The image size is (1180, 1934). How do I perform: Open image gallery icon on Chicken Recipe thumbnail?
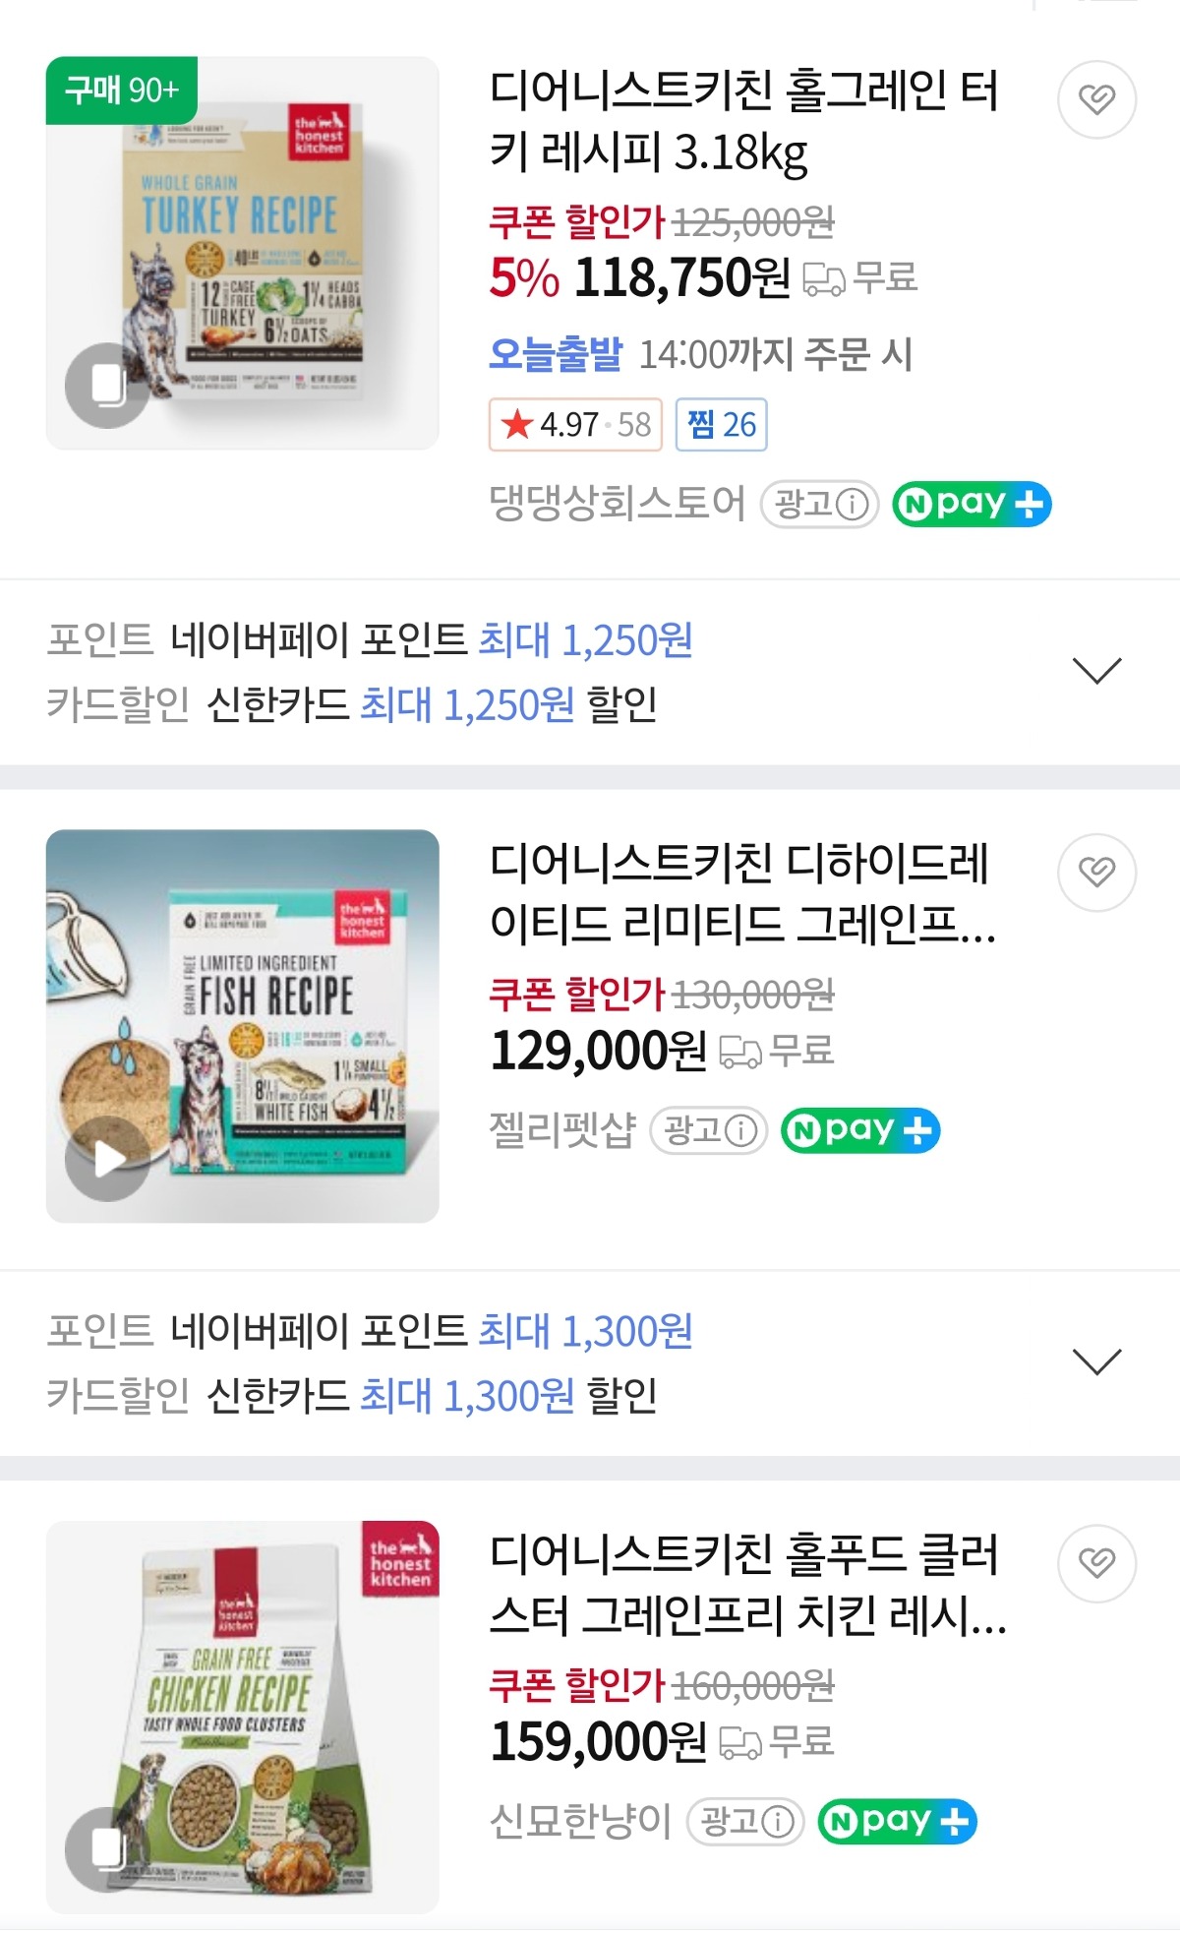pos(107,1849)
